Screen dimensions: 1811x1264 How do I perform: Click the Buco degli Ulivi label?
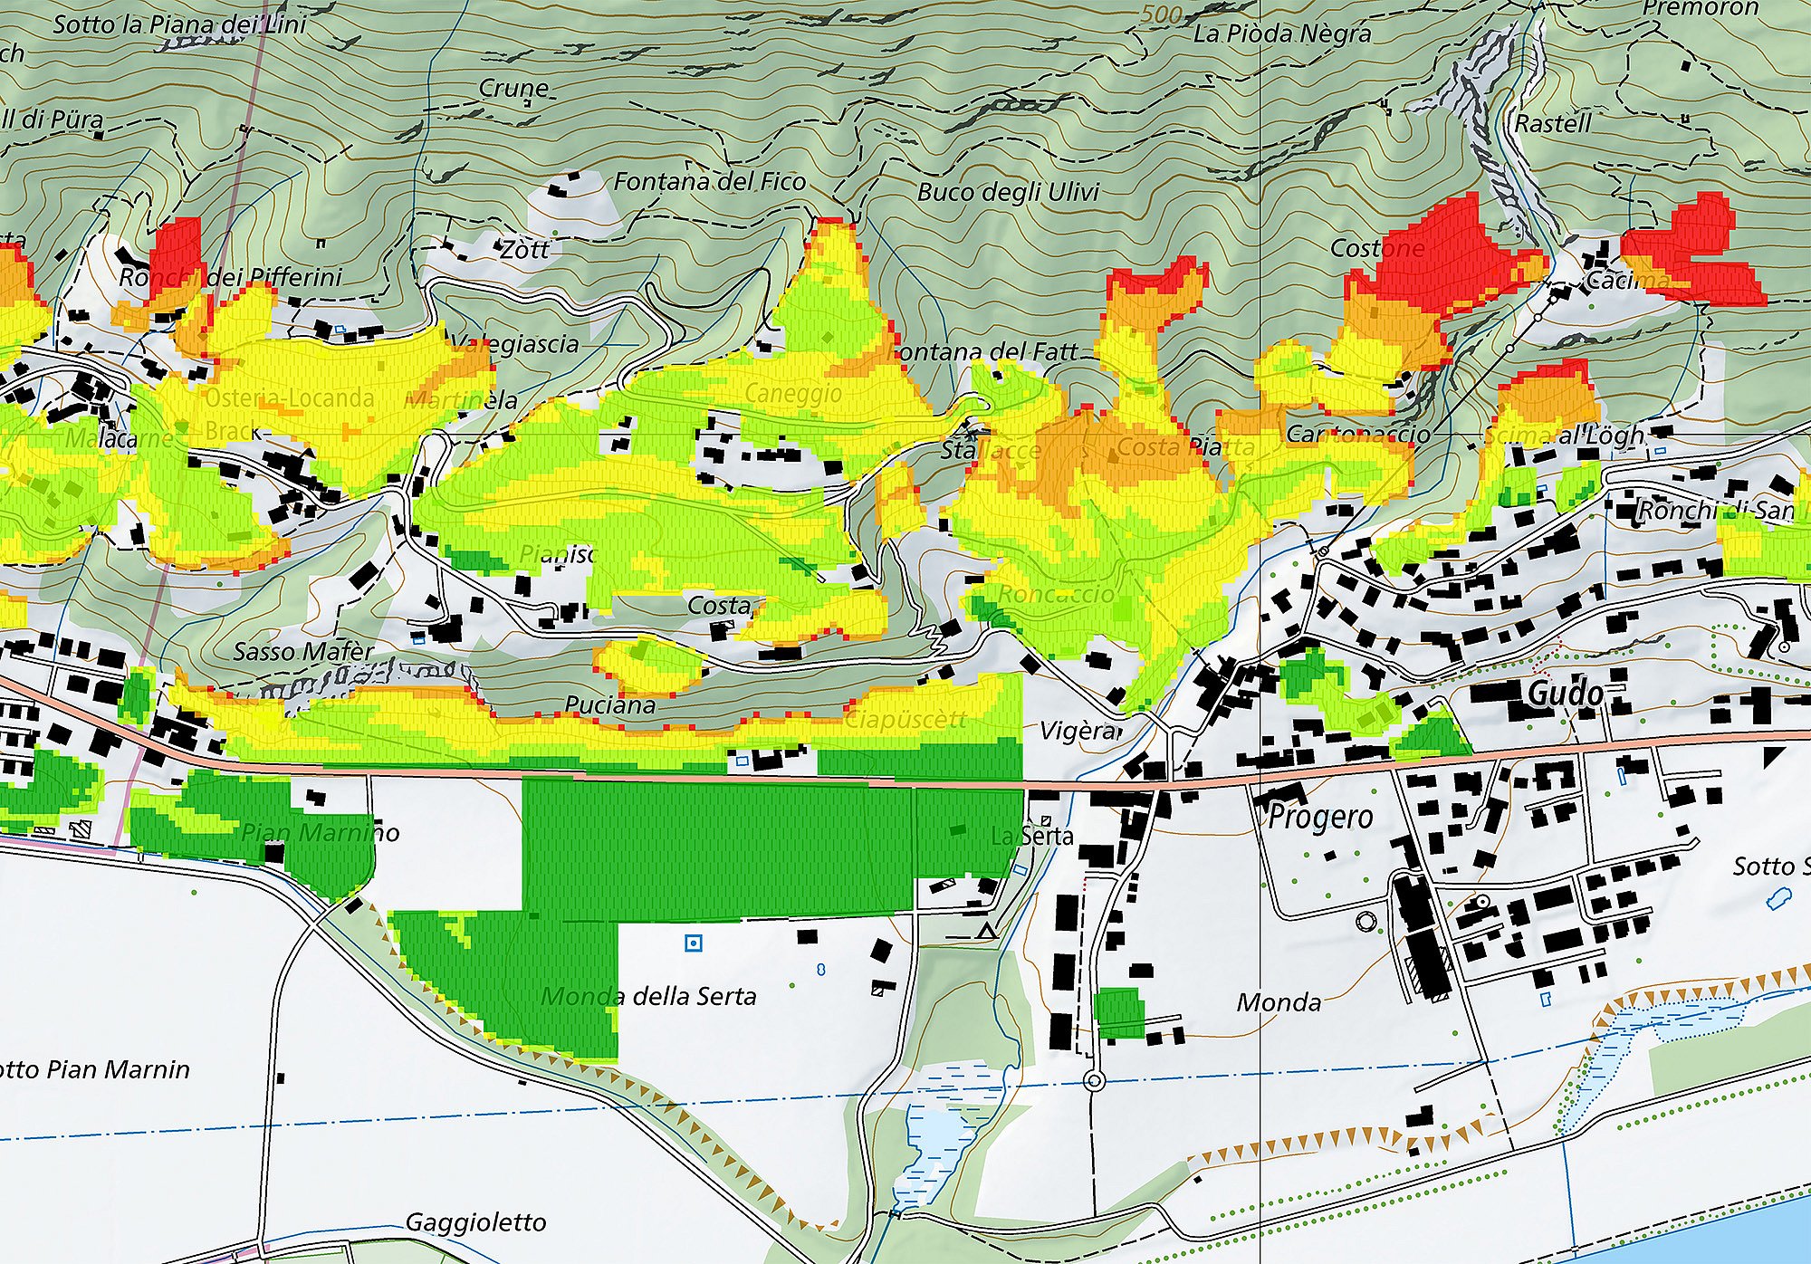(1008, 192)
